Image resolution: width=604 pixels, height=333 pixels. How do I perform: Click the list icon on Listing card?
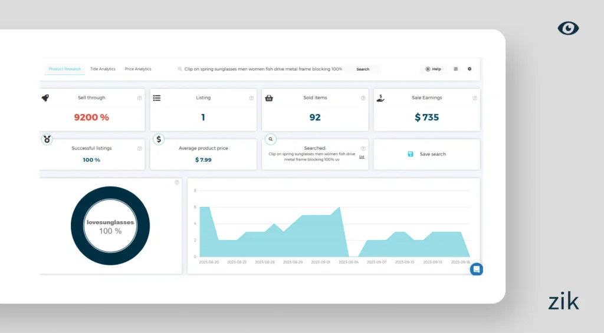[157, 98]
